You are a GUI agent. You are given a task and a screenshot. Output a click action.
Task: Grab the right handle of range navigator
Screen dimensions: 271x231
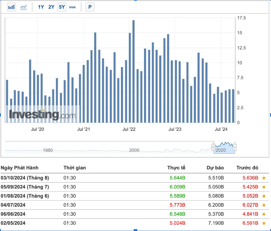click(x=235, y=147)
